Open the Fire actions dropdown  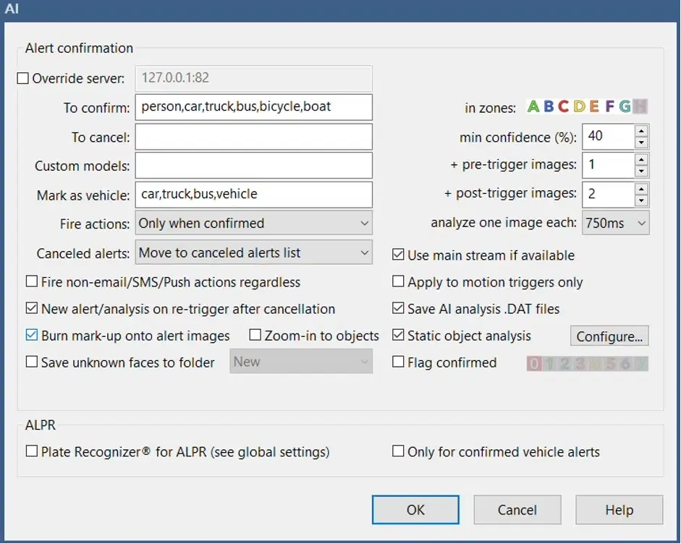pyautogui.click(x=253, y=224)
